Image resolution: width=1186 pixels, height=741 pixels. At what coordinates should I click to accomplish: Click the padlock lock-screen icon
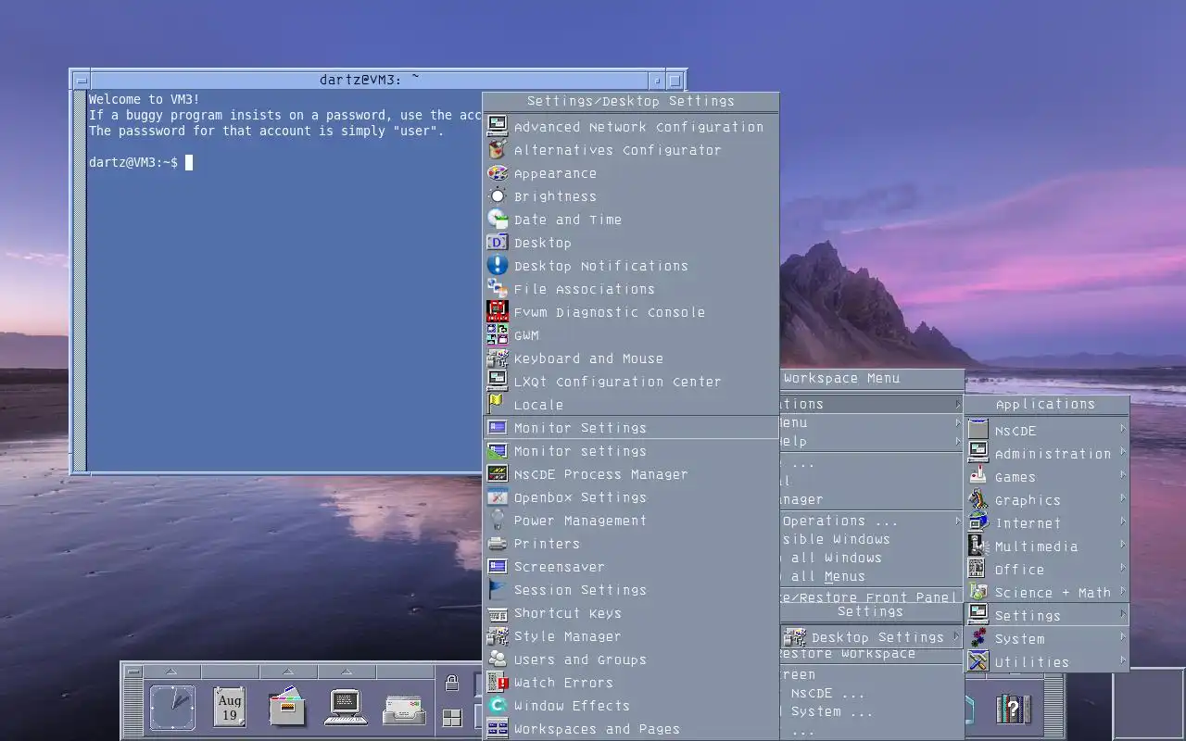[x=451, y=684]
